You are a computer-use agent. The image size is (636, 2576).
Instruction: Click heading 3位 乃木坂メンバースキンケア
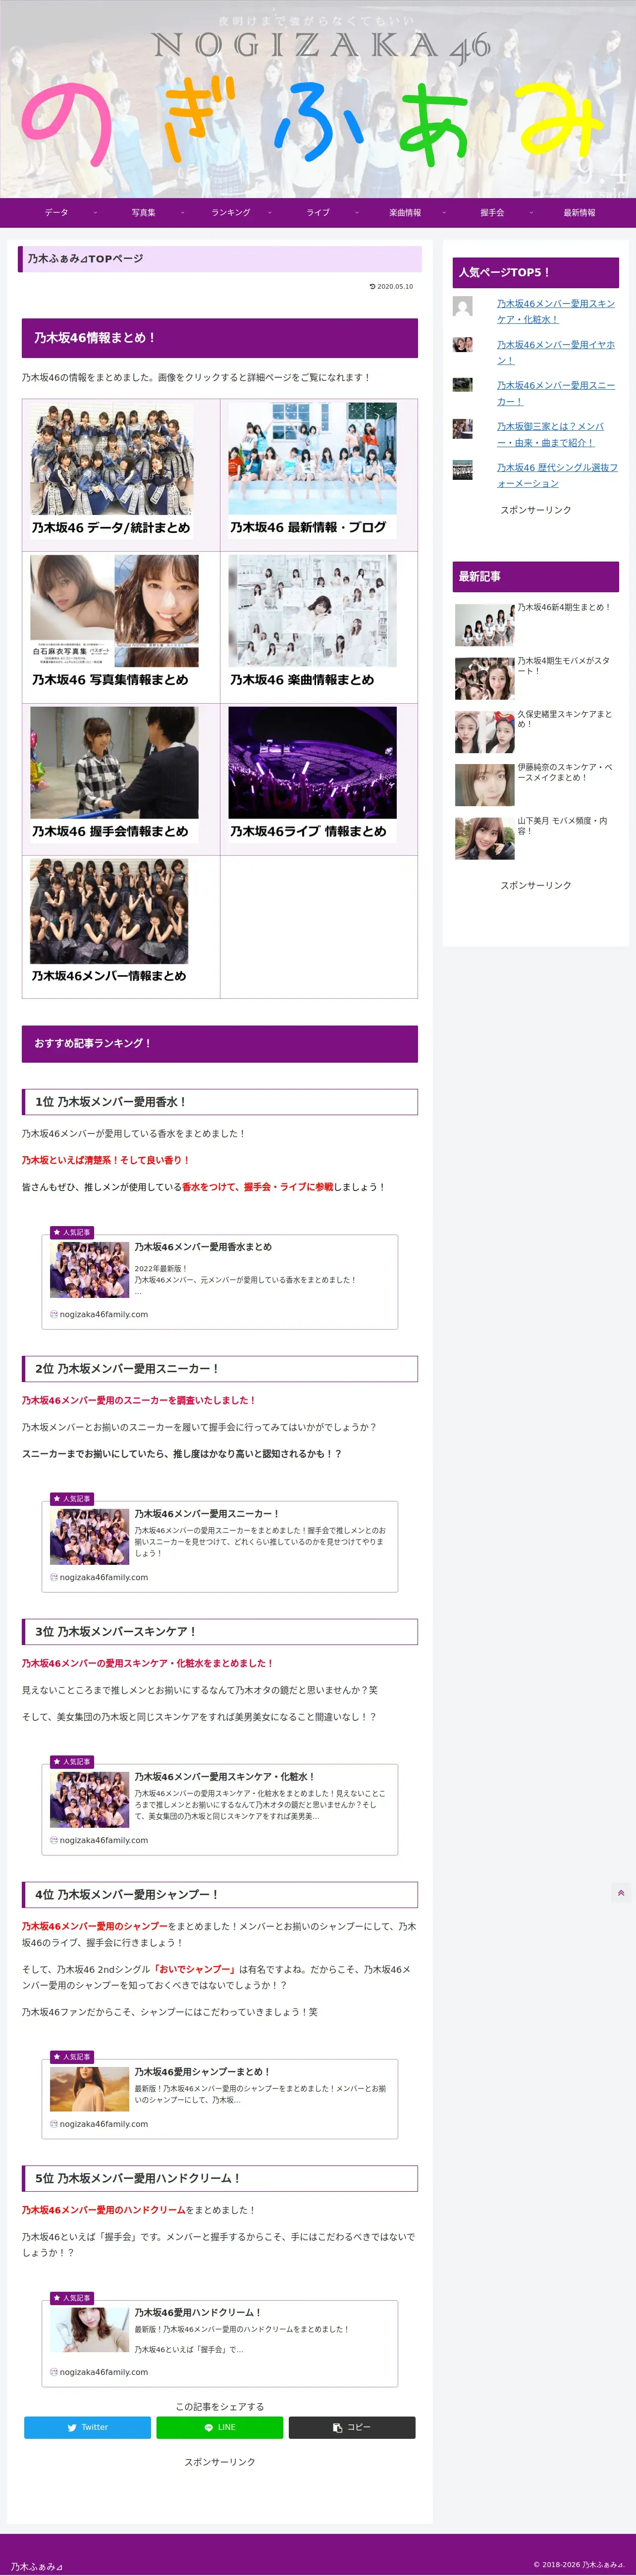pyautogui.click(x=220, y=1632)
